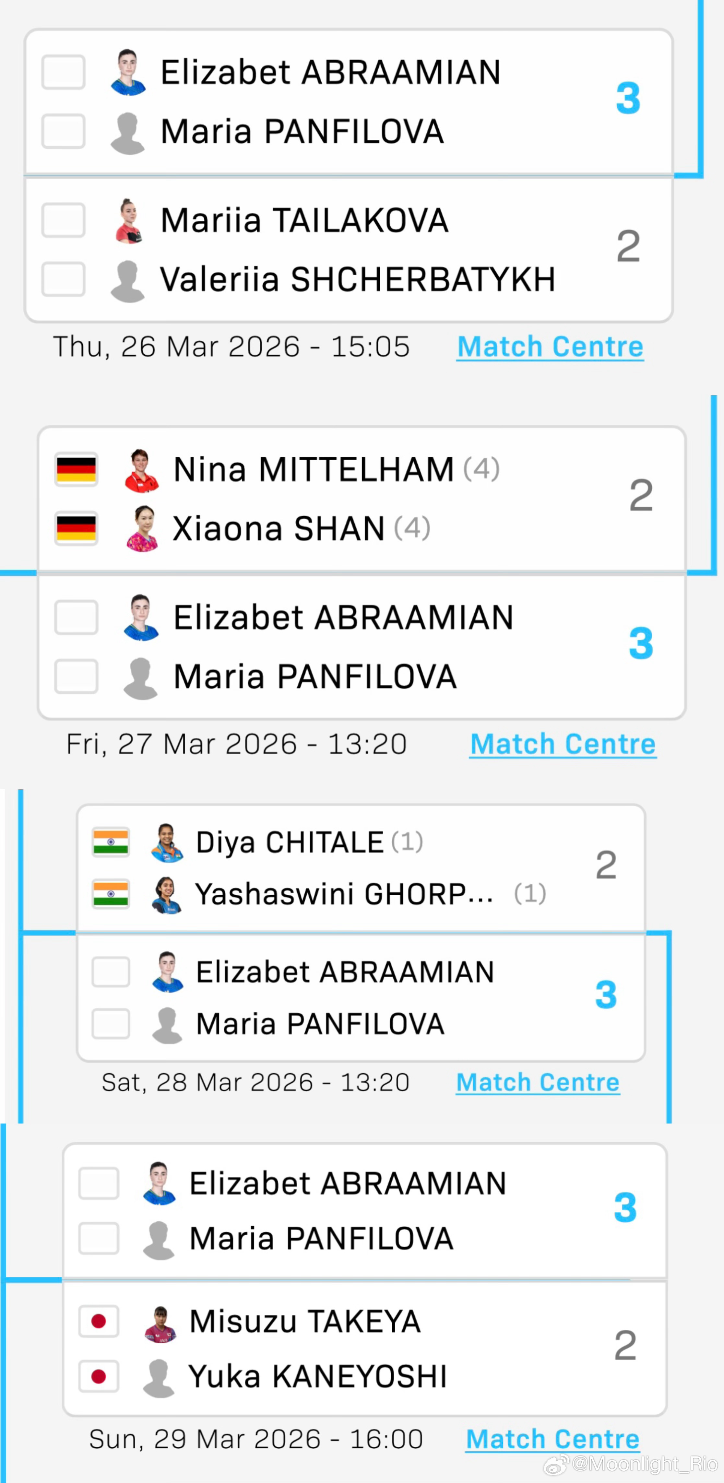This screenshot has width=724, height=1483.
Task: Click Yashaswini Ghorpade's player photo
Action: pyautogui.click(x=167, y=895)
